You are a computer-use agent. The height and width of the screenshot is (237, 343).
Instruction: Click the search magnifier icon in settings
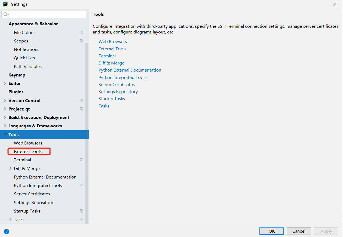tap(6, 14)
